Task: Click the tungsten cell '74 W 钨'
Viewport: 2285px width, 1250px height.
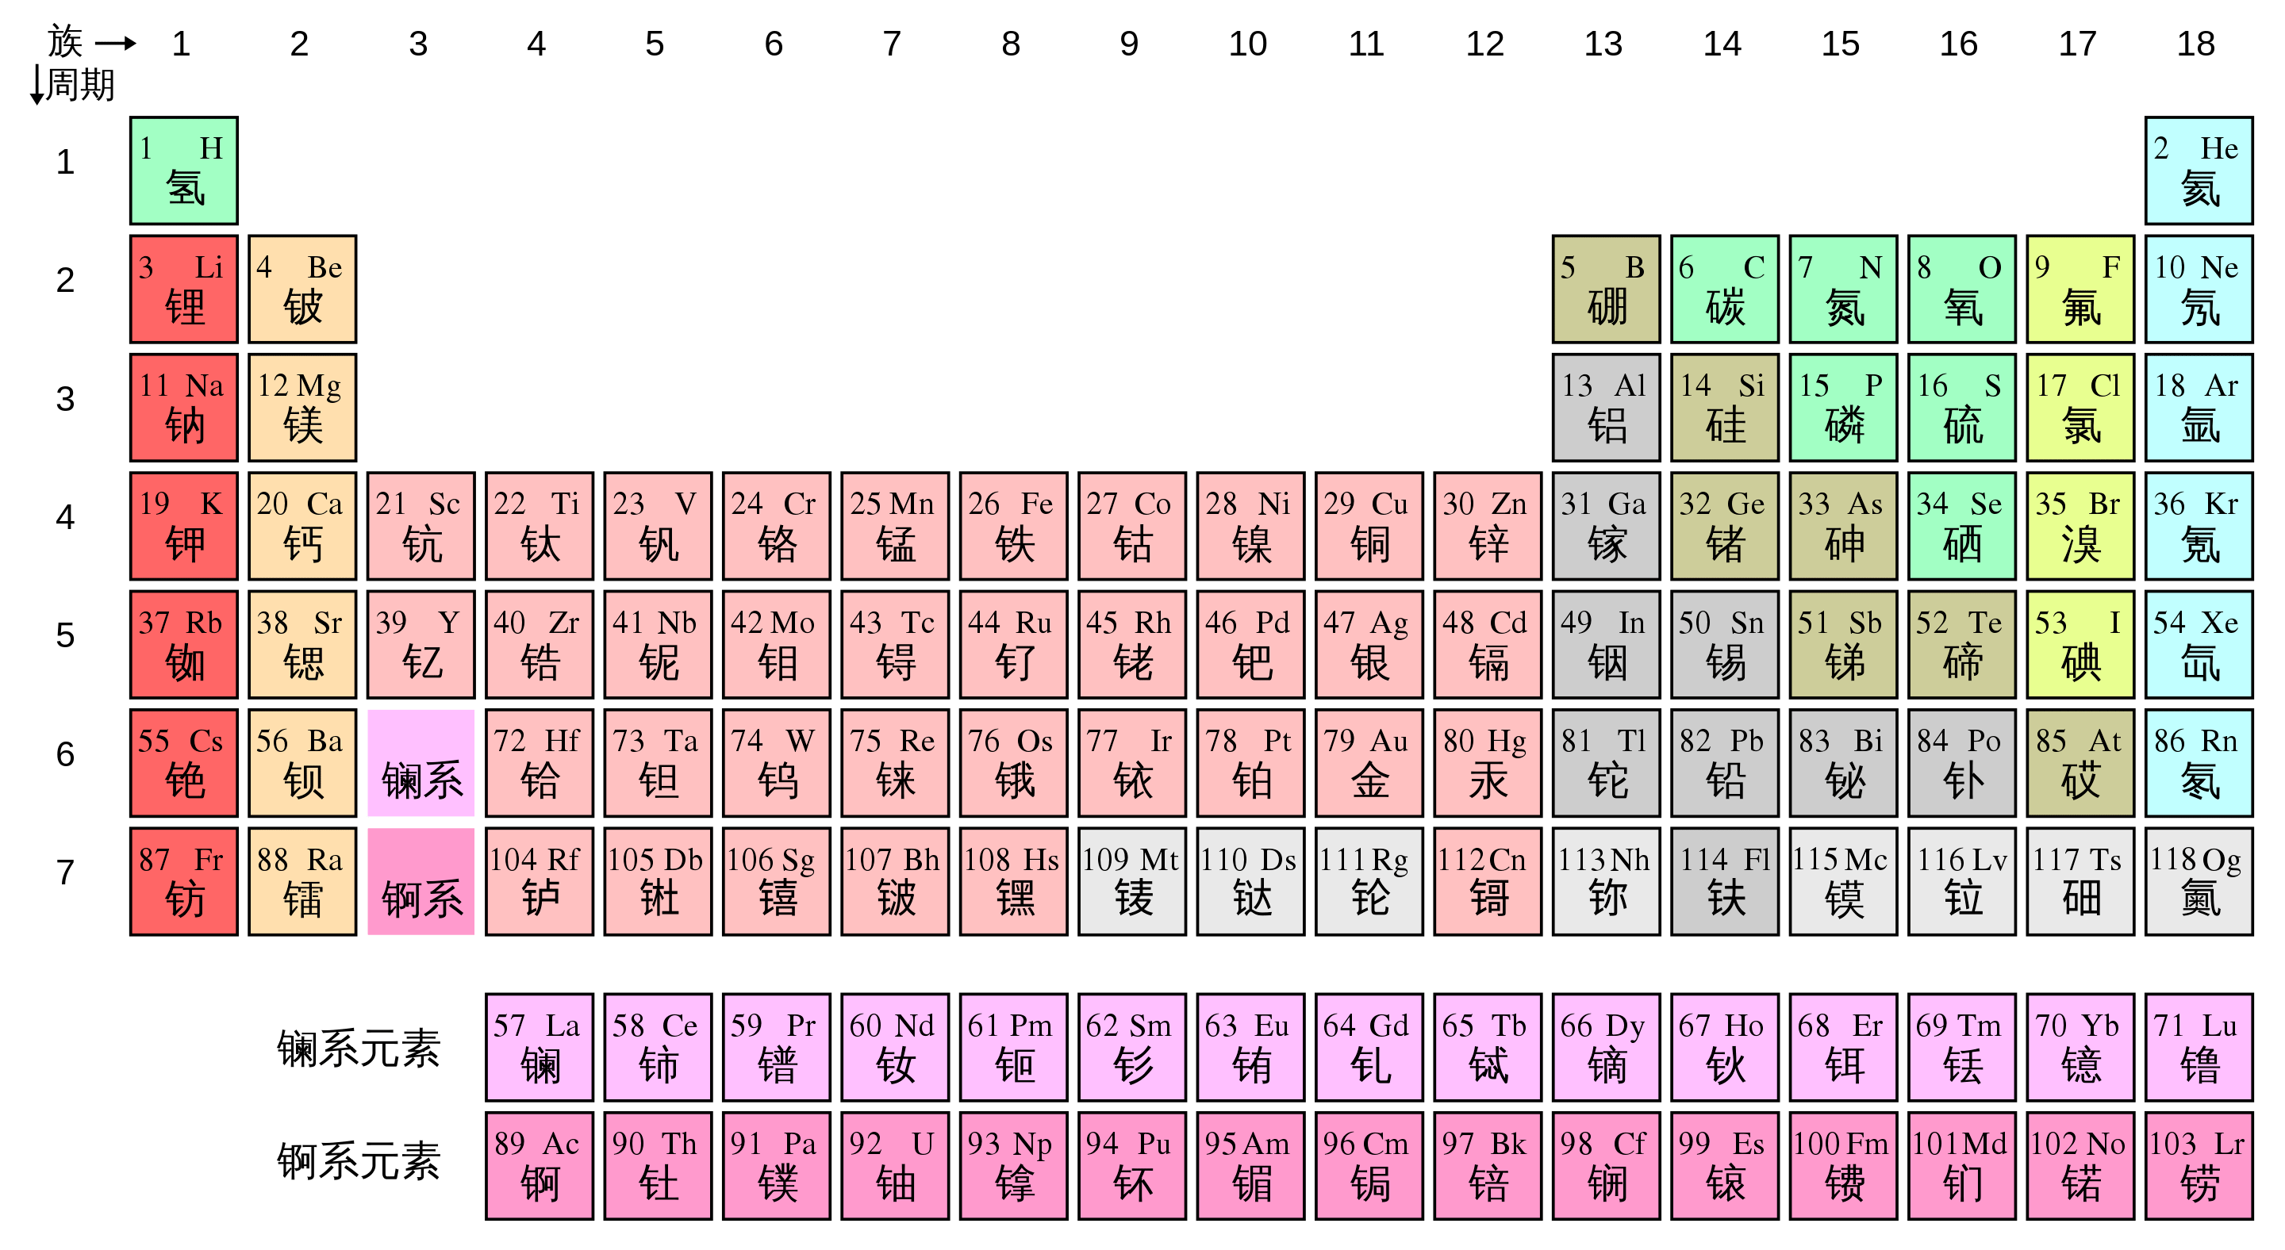Action: tap(776, 762)
